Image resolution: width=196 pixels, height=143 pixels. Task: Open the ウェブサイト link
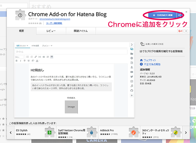(x=150, y=60)
